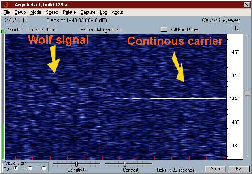Open the File menu
Image resolution: width=252 pixels, height=174 pixels.
pos(7,12)
